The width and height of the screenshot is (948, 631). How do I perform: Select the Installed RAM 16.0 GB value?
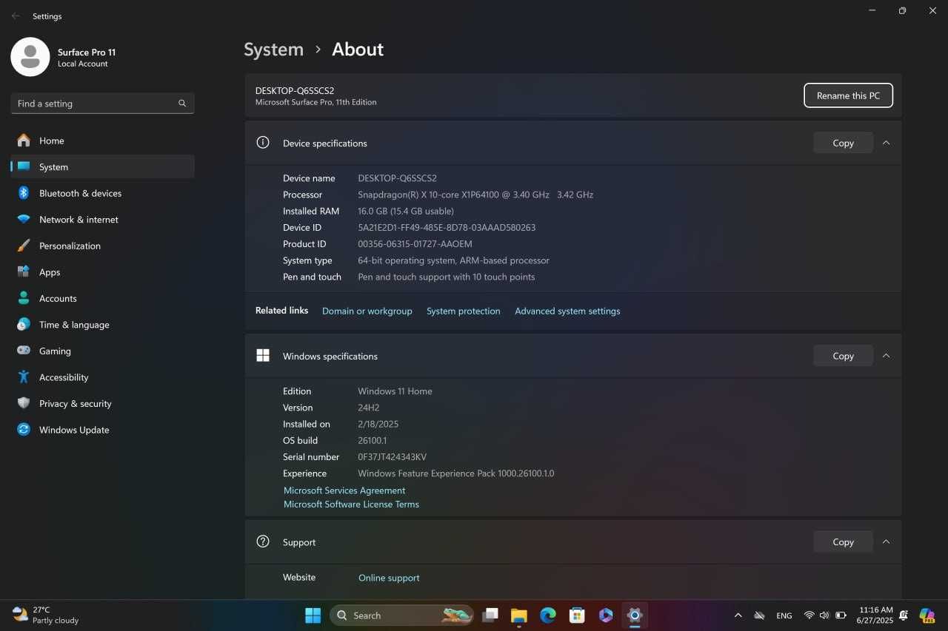tap(406, 212)
